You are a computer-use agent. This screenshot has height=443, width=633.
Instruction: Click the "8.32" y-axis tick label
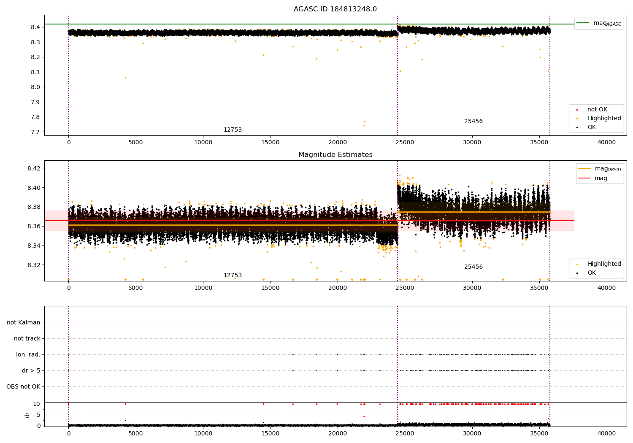pos(33,265)
